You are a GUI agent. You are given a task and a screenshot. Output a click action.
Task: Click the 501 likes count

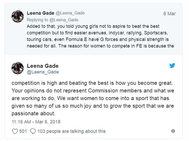tap(23, 131)
